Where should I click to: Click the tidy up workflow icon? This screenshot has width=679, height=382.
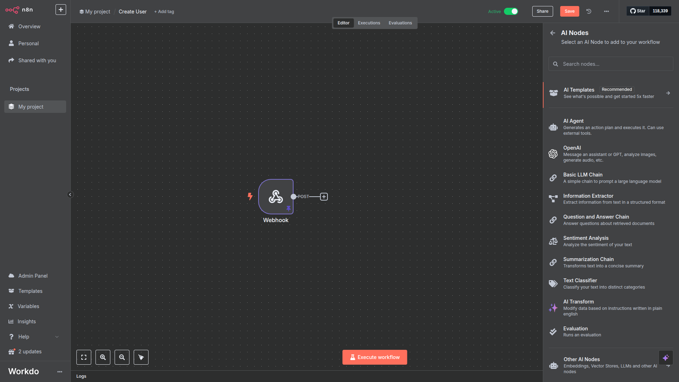(x=141, y=357)
